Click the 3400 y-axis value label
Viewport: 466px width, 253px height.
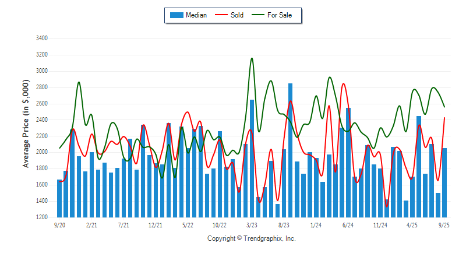click(x=41, y=38)
